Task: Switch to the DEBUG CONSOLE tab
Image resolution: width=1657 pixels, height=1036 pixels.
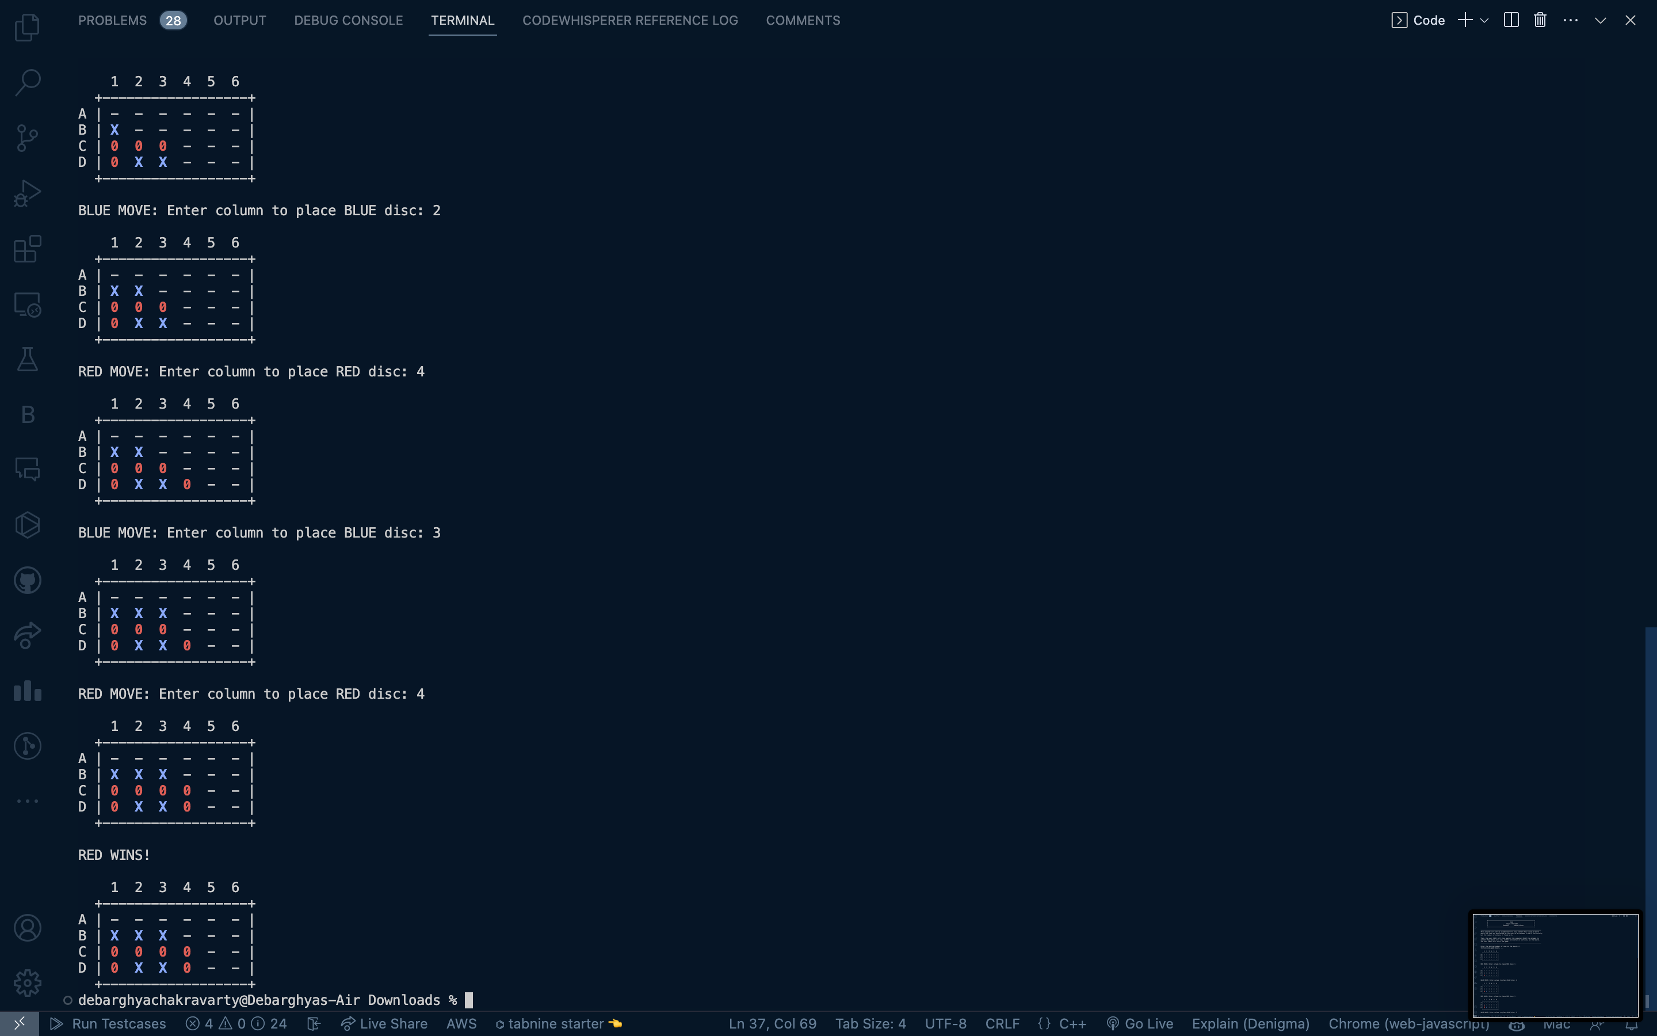Action: (348, 20)
